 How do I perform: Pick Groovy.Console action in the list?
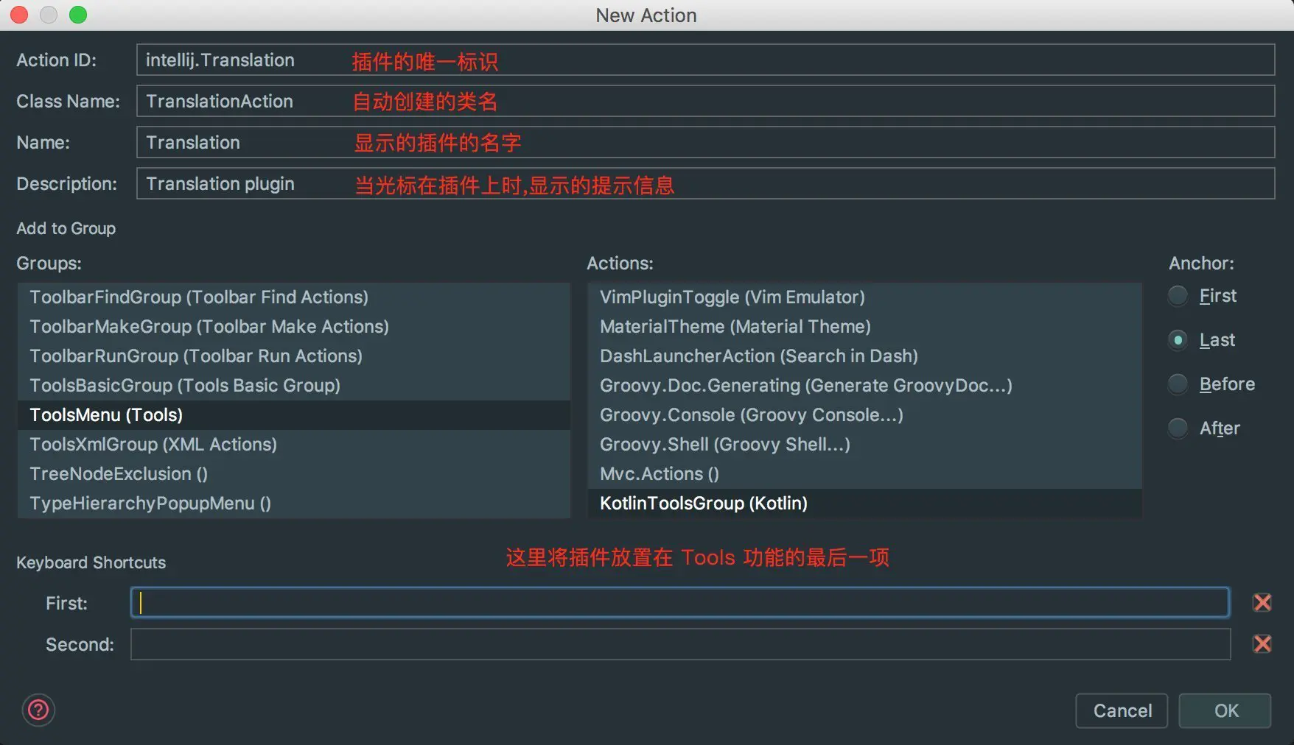751,415
